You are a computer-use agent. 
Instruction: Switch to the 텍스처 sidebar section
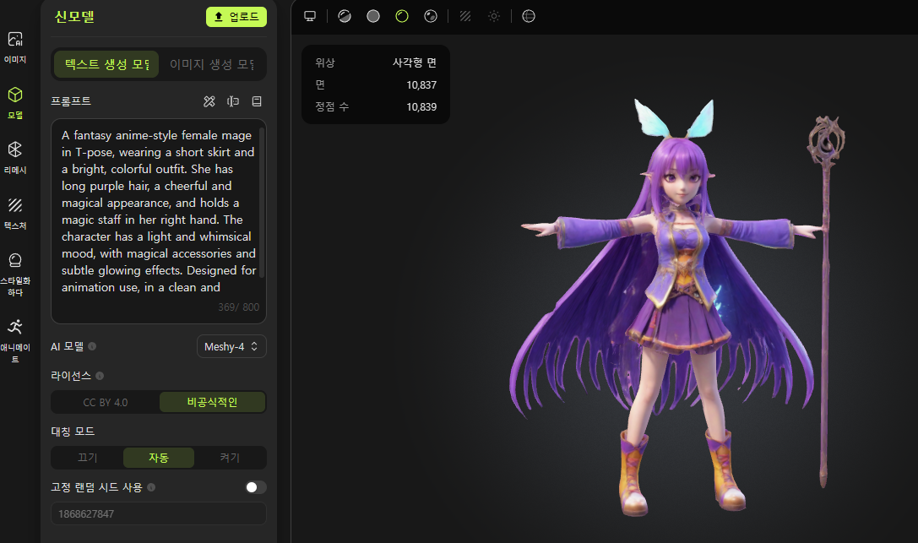pyautogui.click(x=15, y=211)
